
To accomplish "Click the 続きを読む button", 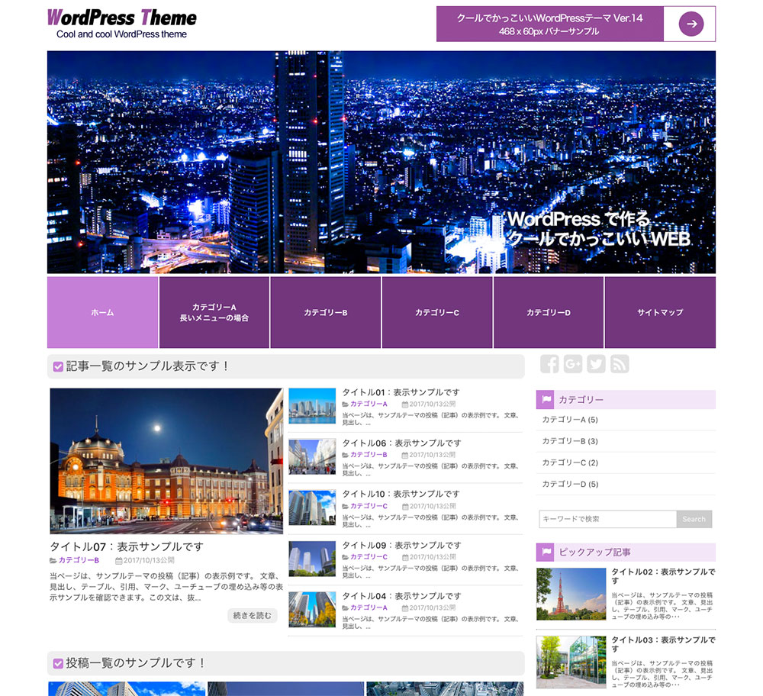I will [x=252, y=615].
